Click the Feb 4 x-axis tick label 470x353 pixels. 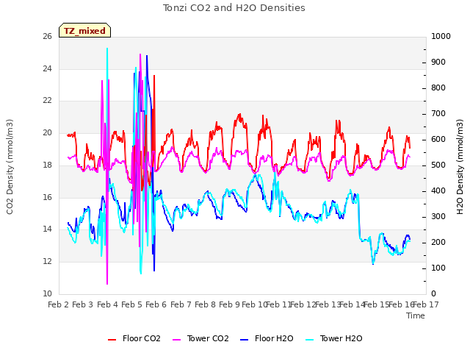[x=107, y=304]
